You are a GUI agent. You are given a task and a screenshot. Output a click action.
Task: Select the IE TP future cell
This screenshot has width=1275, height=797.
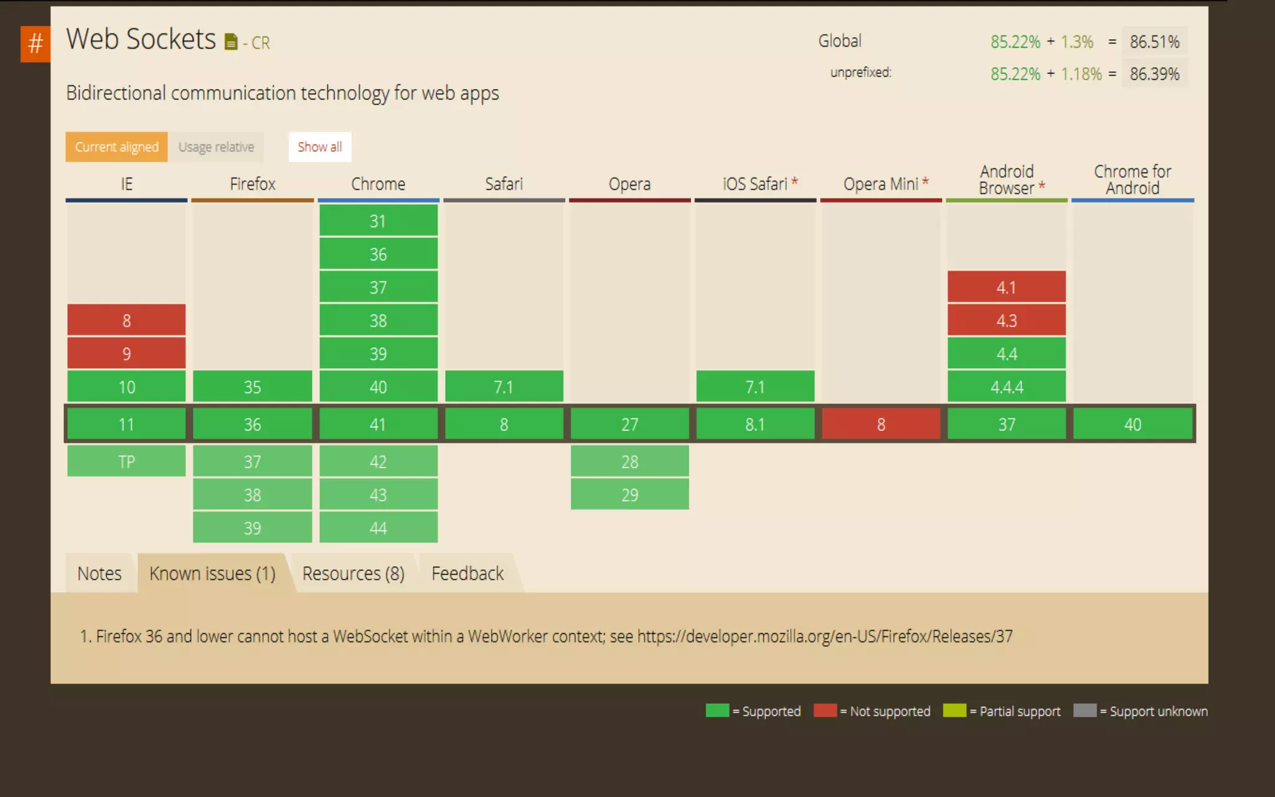click(x=126, y=461)
